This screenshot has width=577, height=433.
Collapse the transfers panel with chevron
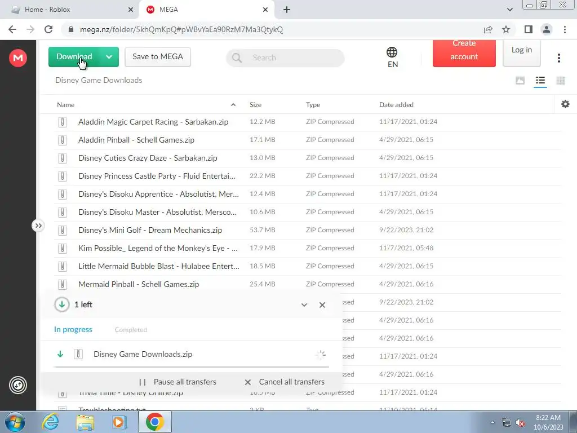coord(304,305)
